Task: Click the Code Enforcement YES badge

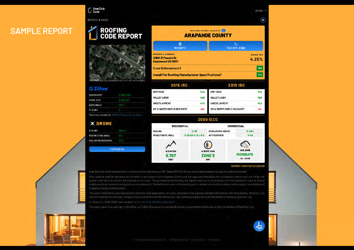Action: (x=260, y=68)
